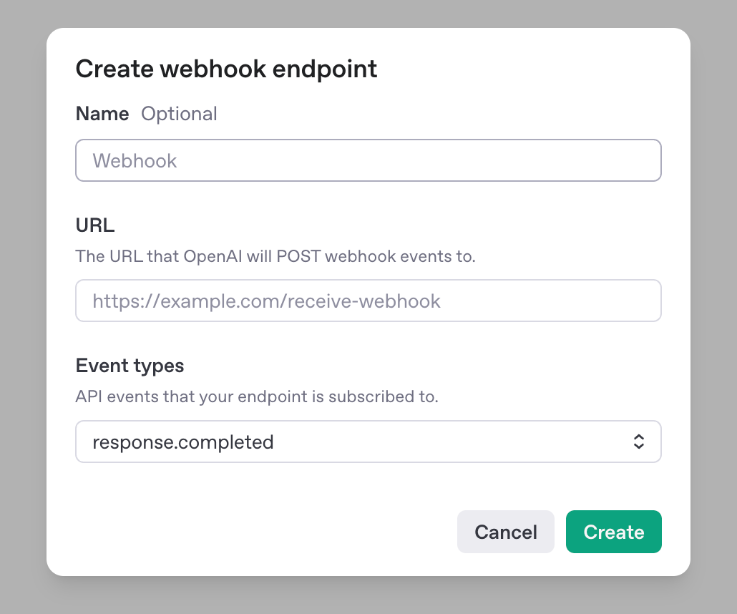This screenshot has height=614, width=737.
Task: Focus the Name input field
Action: (x=368, y=160)
